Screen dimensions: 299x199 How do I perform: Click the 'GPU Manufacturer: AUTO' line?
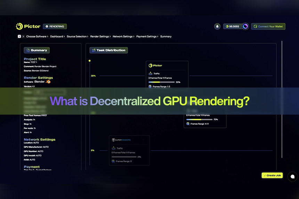36,147
